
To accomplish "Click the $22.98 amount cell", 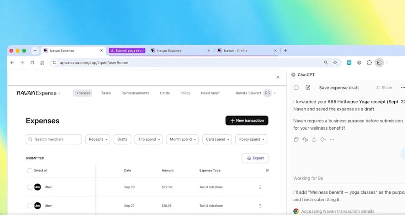I will [167, 187].
